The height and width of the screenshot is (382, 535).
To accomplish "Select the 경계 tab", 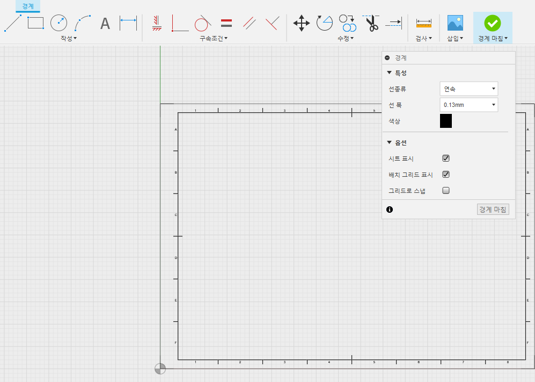I will (x=28, y=6).
